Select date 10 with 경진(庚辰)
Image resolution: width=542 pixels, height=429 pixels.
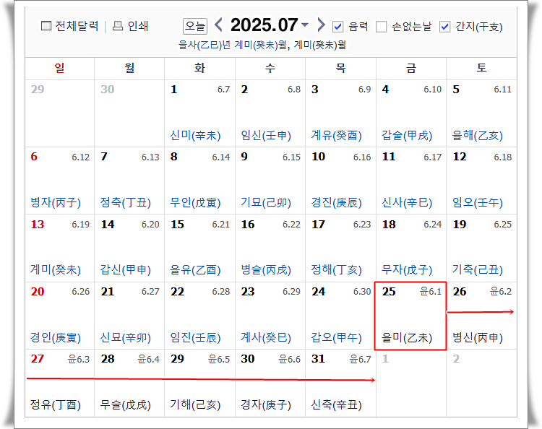(341, 181)
